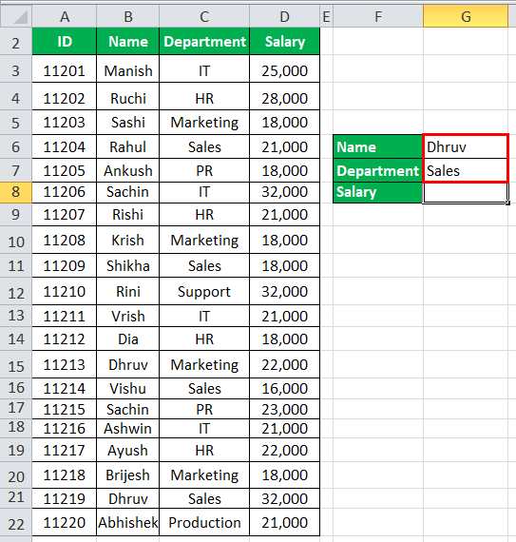Select column E header

point(326,16)
